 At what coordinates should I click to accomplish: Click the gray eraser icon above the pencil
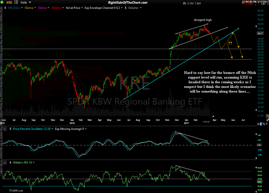(267, 116)
